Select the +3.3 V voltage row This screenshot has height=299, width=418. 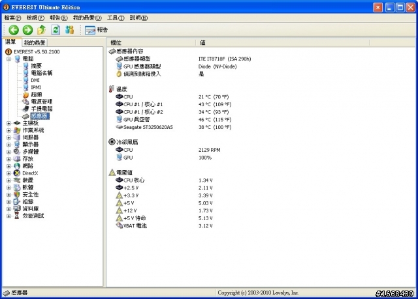point(164,195)
